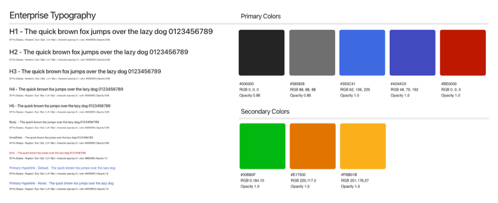This screenshot has height=203, width=498.
Task: Pick the bright blue #393C41 swatch
Action: [x=363, y=52]
